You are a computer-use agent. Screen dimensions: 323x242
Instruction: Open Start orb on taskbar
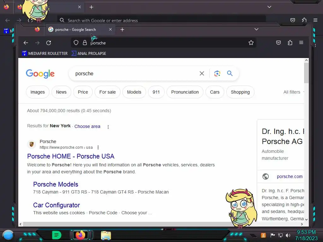8,235
